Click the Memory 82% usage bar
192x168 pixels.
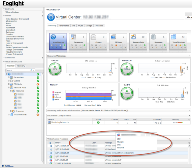(x=180, y=122)
